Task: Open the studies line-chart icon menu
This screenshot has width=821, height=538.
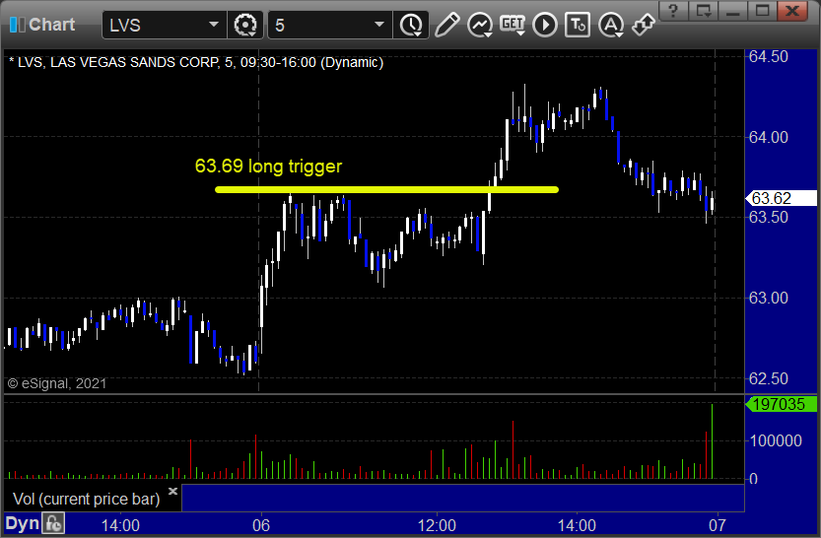Action: pyautogui.click(x=480, y=25)
